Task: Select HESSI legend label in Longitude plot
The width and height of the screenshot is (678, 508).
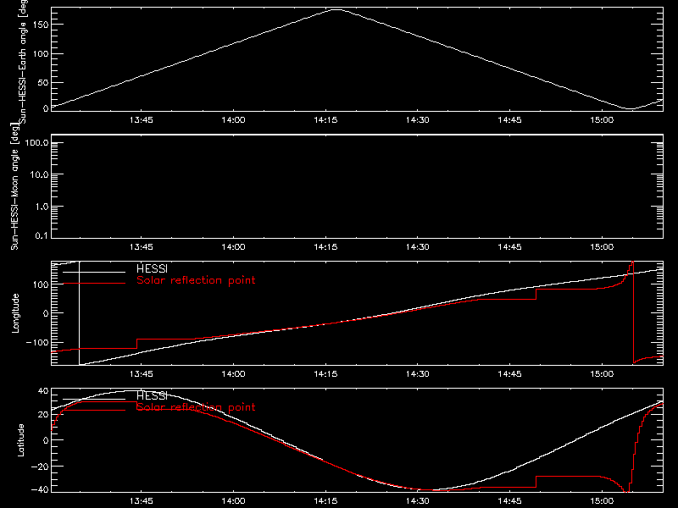Action: click(152, 268)
